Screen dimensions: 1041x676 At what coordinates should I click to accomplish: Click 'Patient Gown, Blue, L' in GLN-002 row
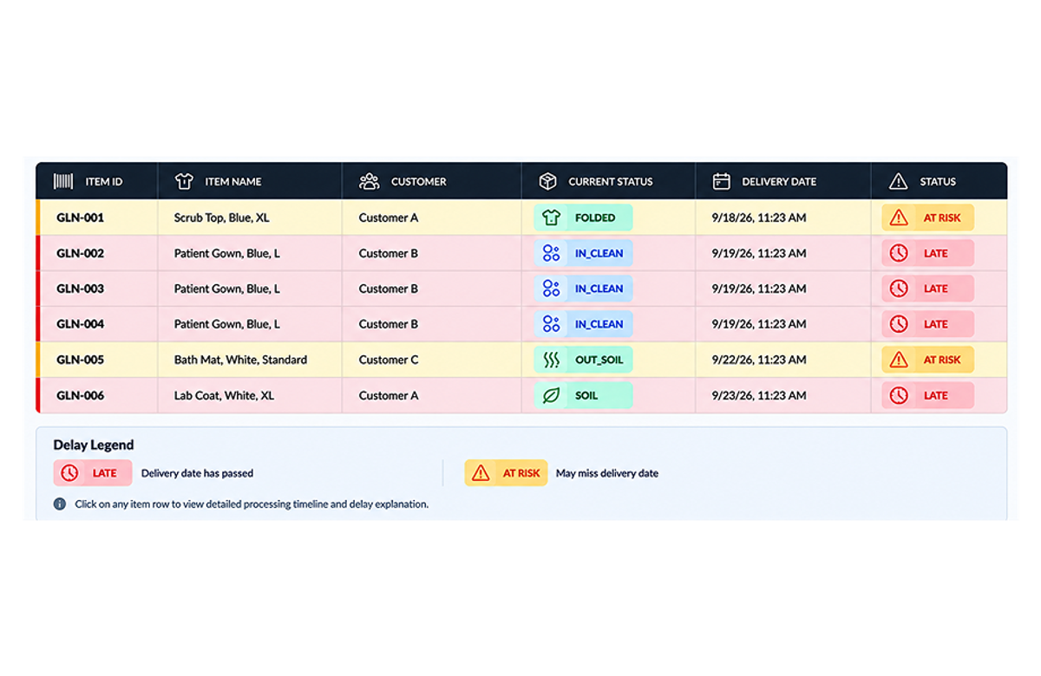227,253
